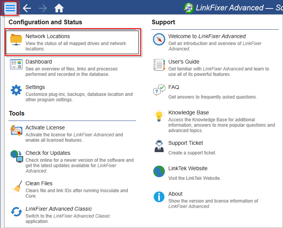Open the Dashboard menu entry

72,68
